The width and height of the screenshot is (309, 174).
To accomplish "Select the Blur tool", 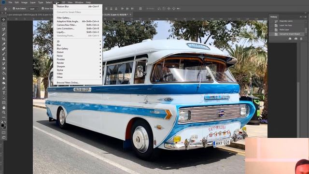I will (4, 78).
